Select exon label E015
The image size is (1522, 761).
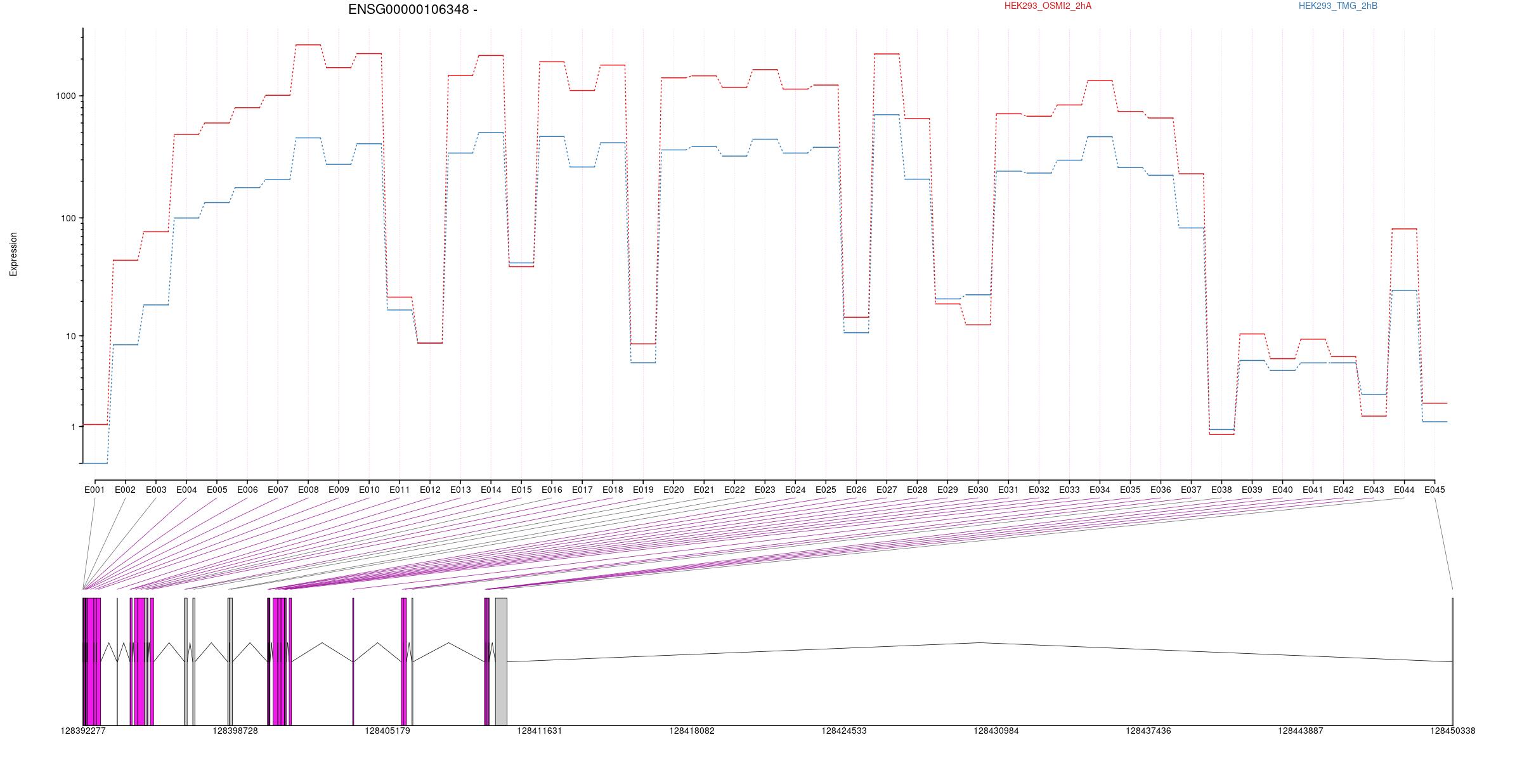(x=521, y=490)
